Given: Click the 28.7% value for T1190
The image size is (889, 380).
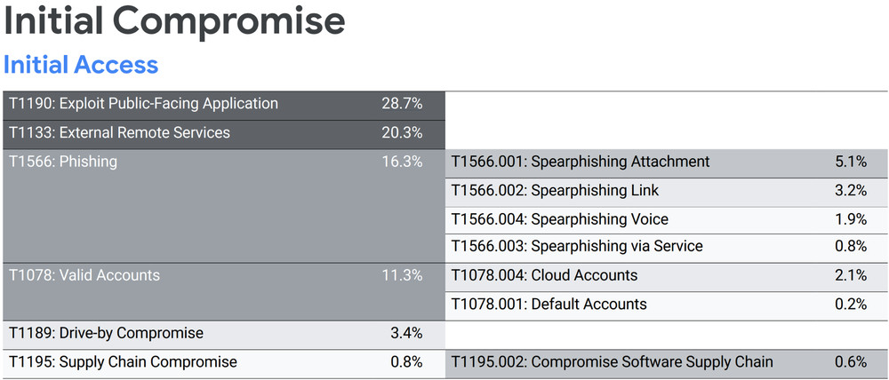Looking at the screenshot, I should pyautogui.click(x=402, y=104).
